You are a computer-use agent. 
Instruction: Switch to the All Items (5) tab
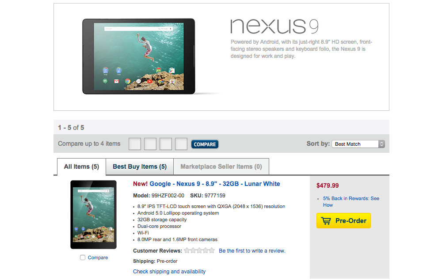(81, 166)
